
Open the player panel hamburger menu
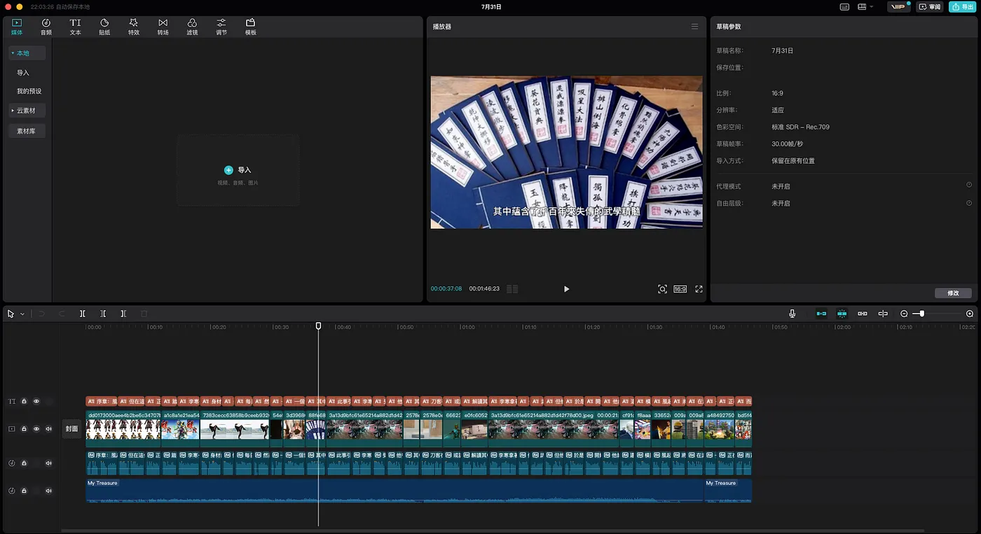pyautogui.click(x=694, y=27)
